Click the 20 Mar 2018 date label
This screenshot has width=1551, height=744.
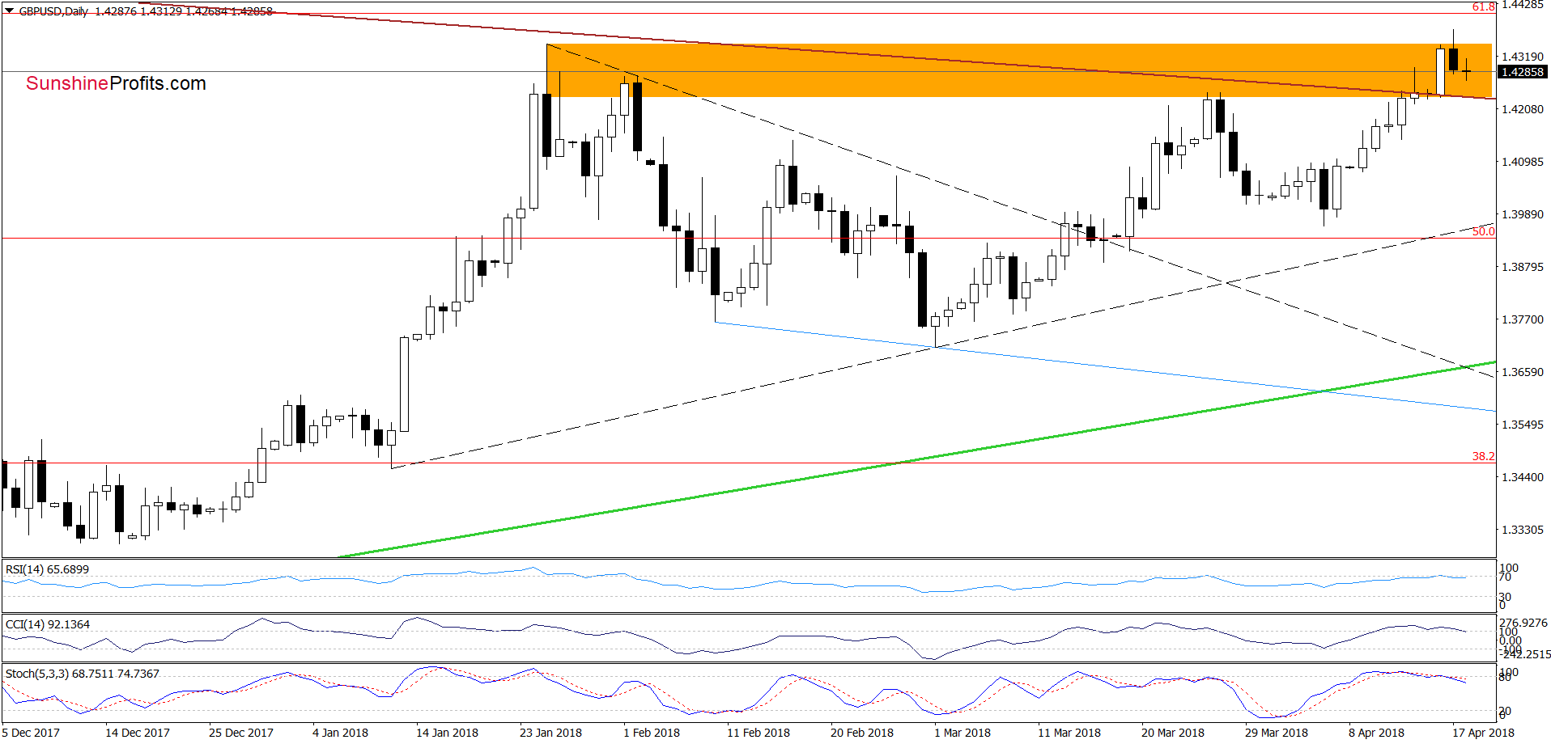click(x=1173, y=733)
